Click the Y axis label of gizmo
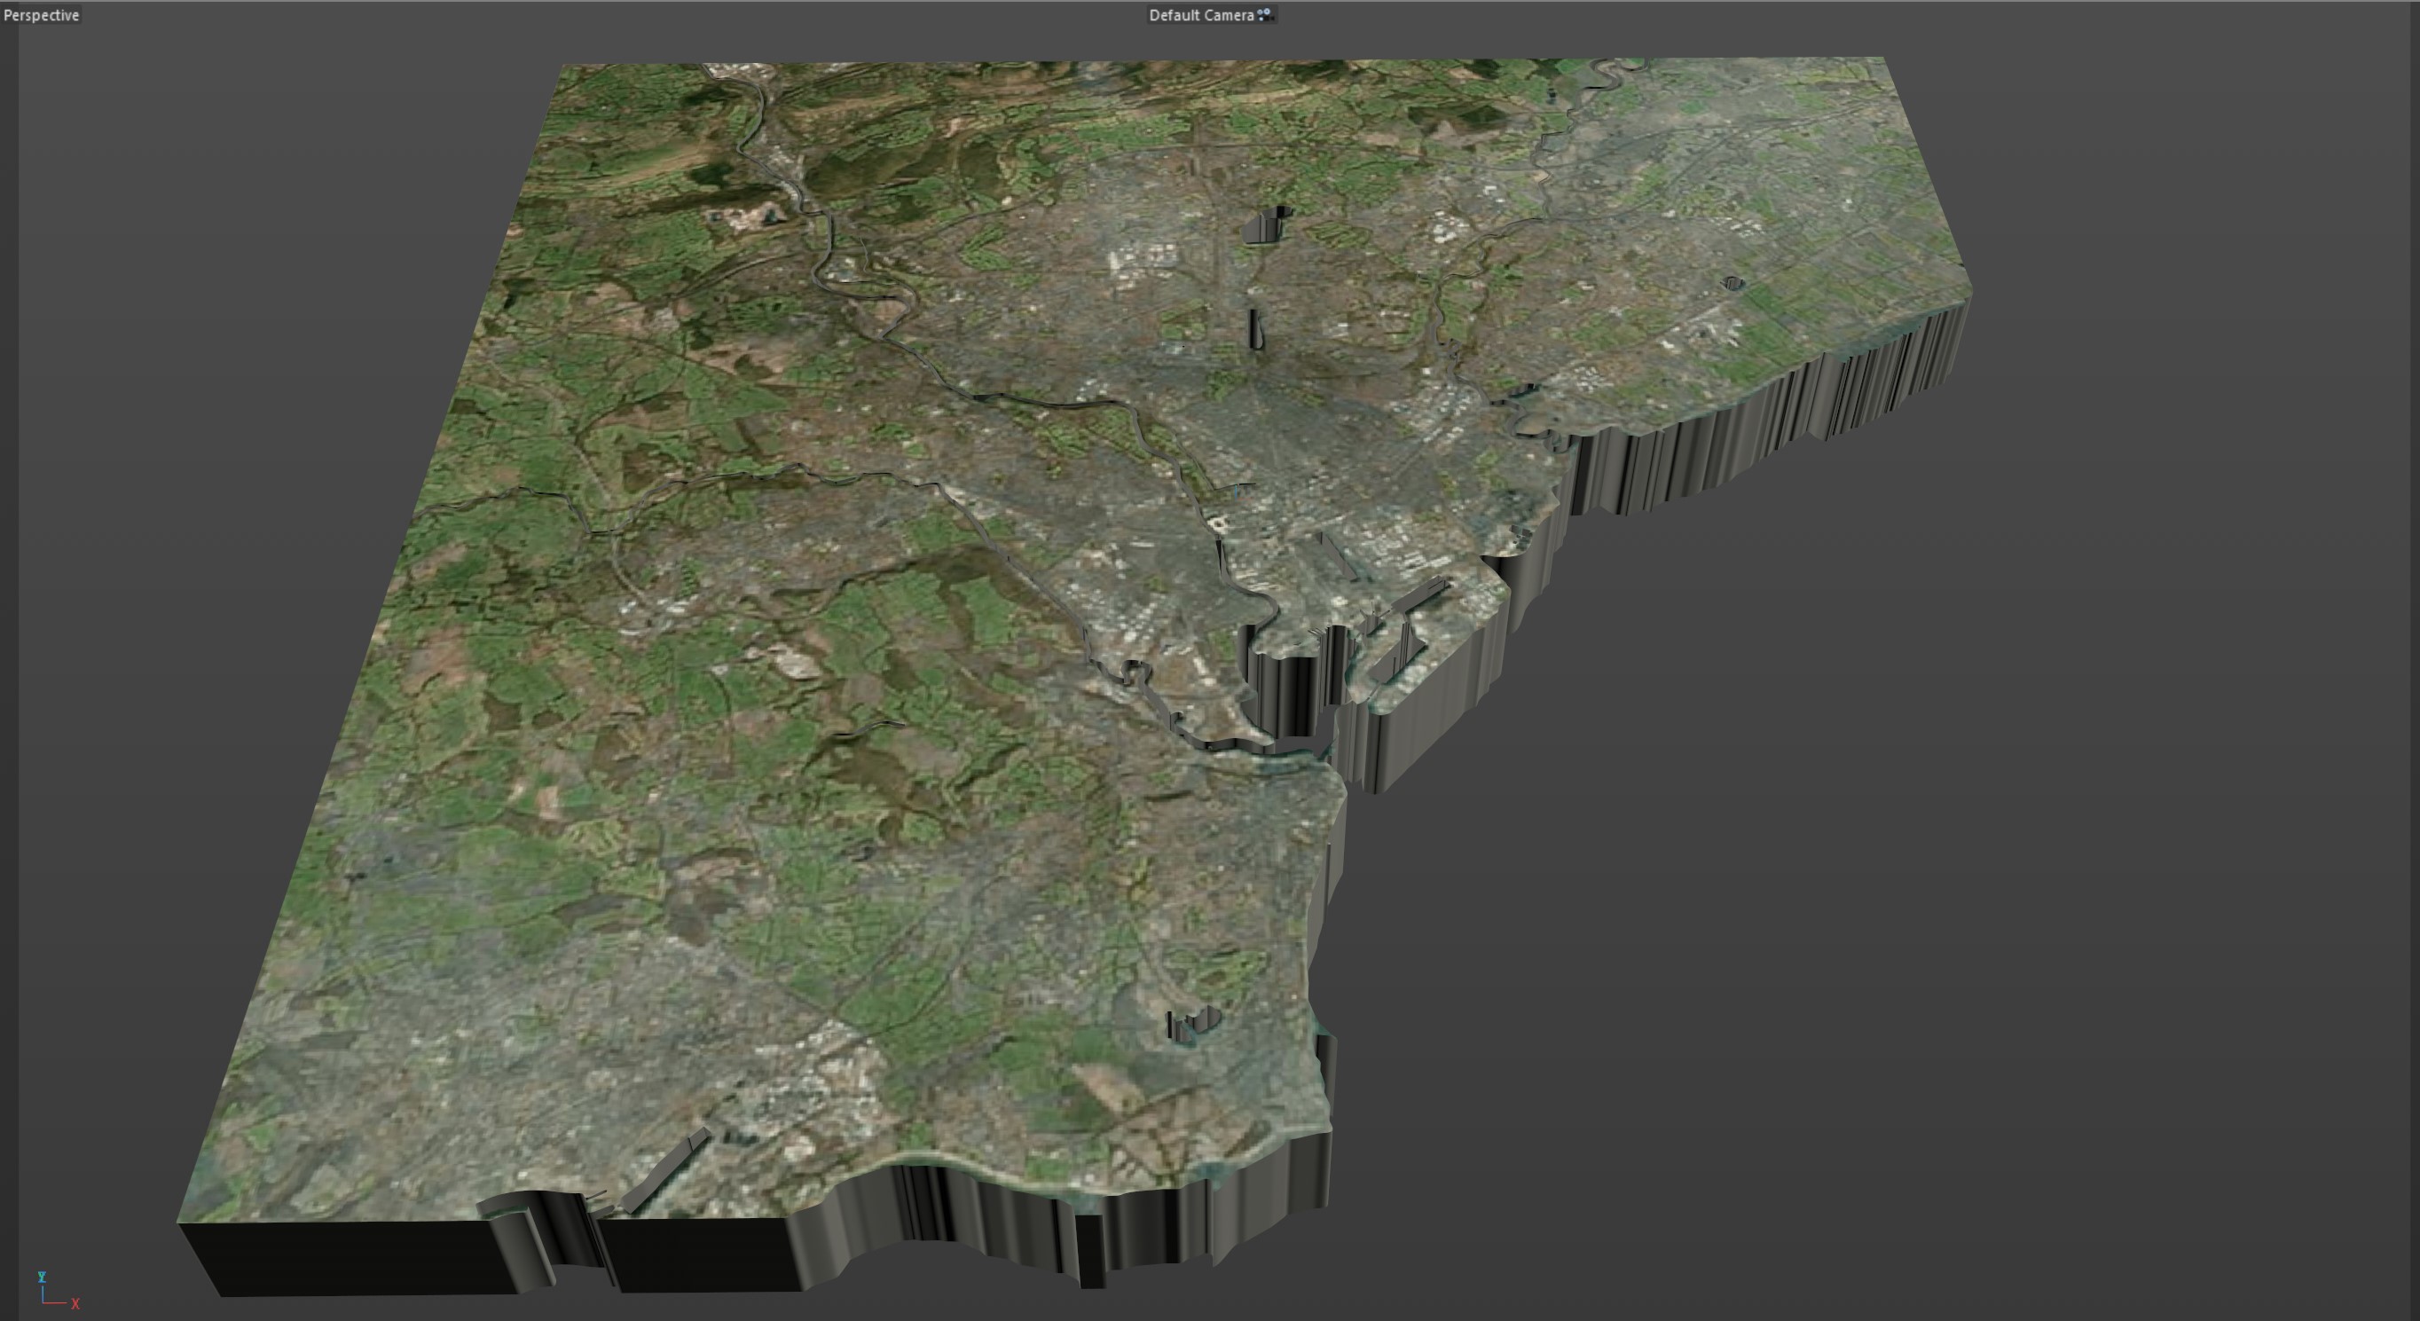 coord(42,1277)
